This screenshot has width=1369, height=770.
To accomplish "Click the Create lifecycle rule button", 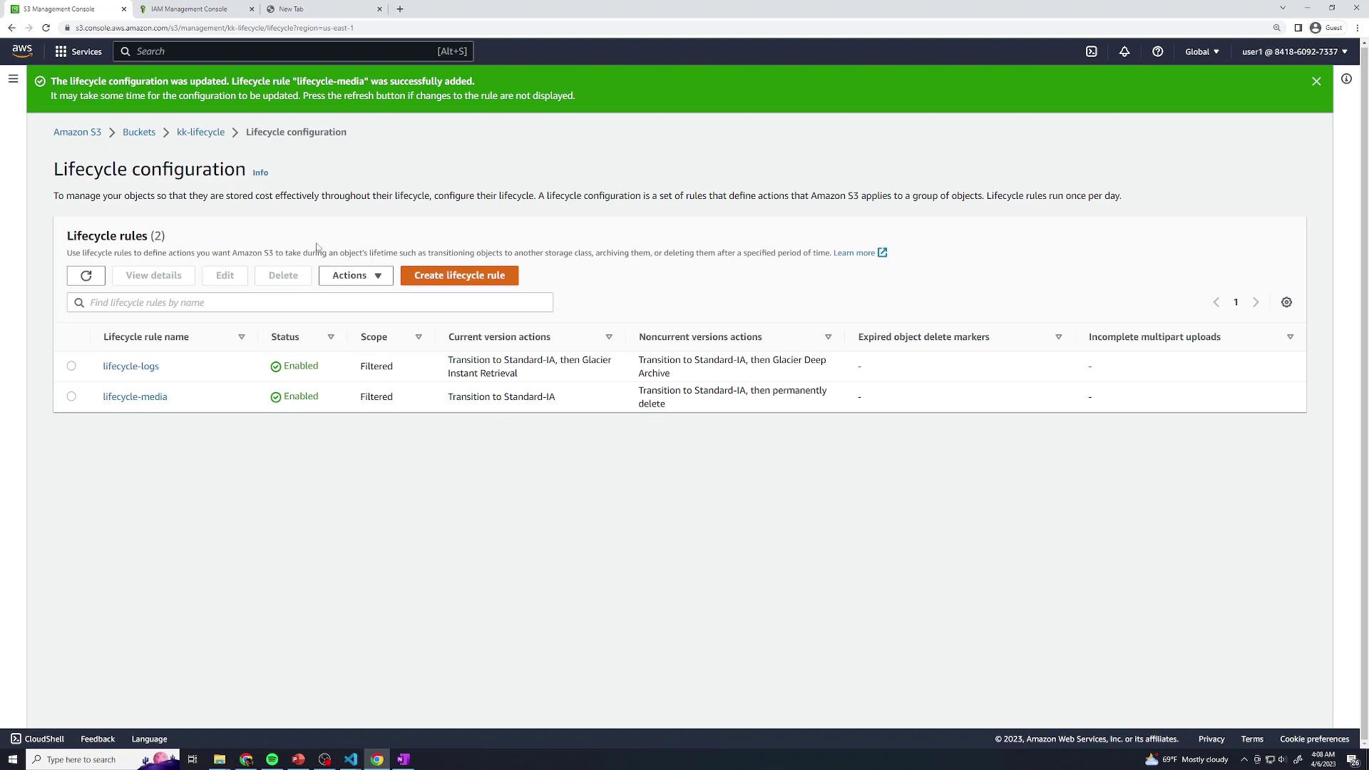I will (459, 276).
